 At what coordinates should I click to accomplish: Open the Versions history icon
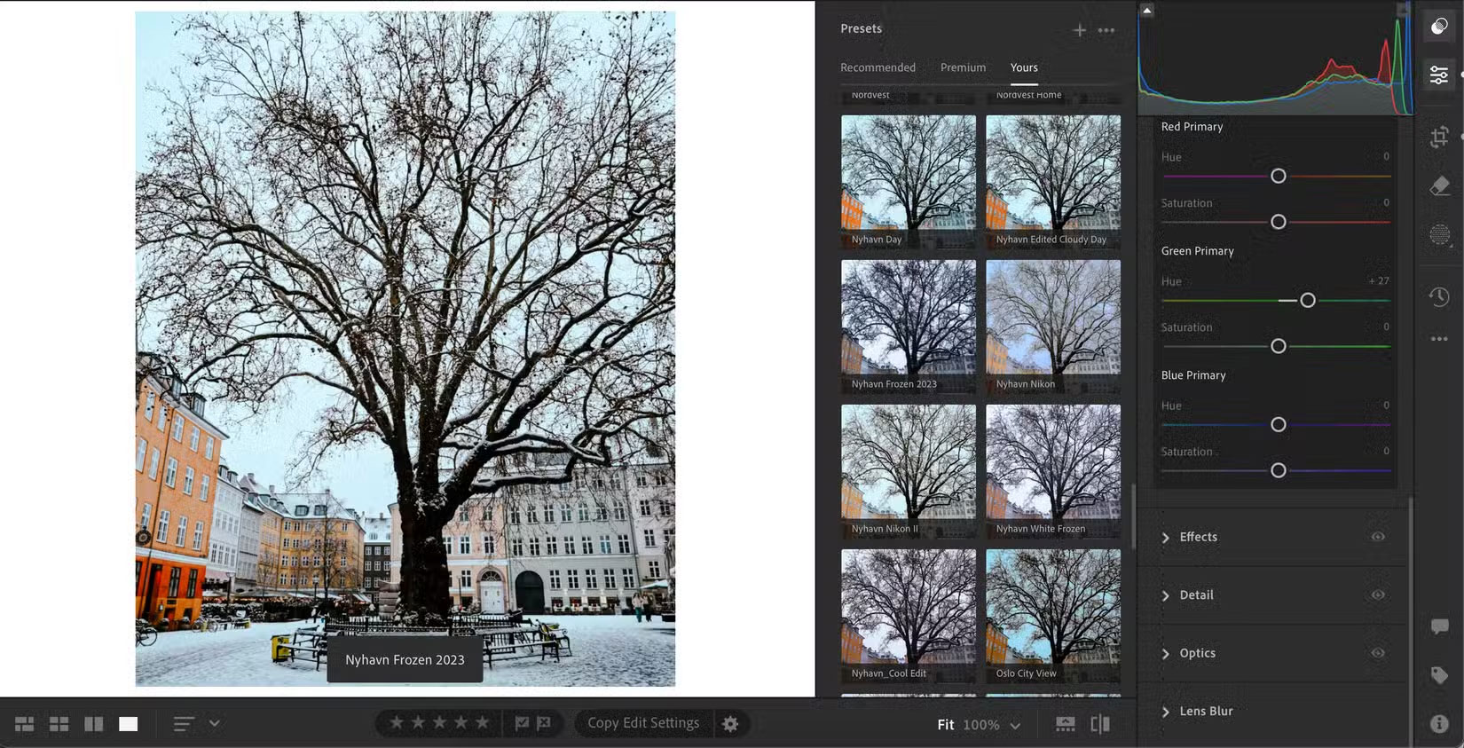pyautogui.click(x=1438, y=296)
